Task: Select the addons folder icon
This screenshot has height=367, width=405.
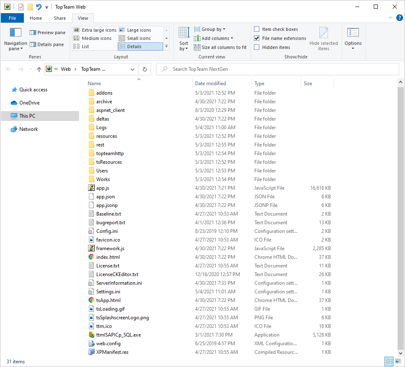Action: (x=91, y=93)
